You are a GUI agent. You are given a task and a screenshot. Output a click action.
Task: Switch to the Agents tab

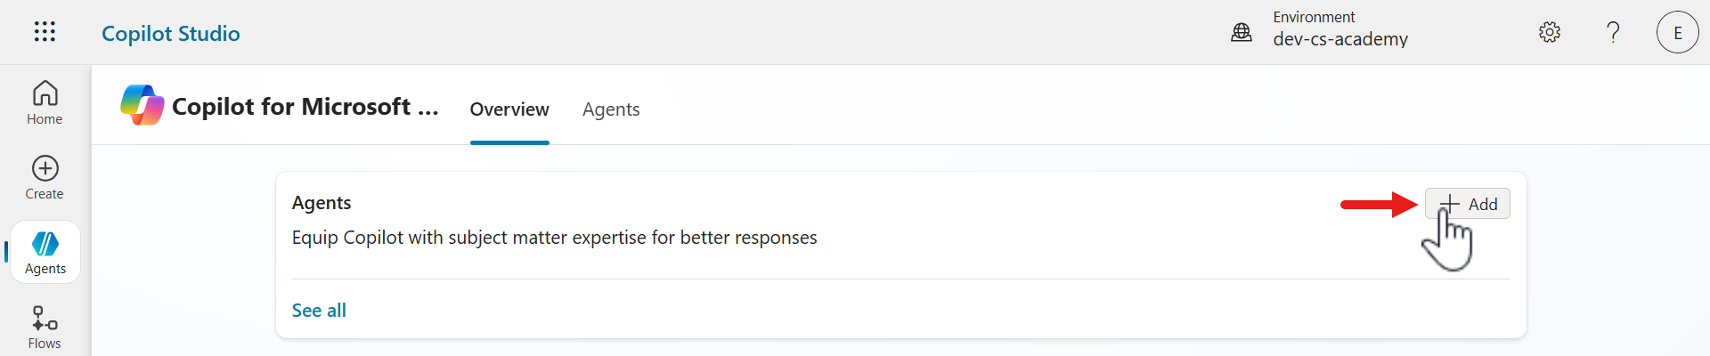pos(611,109)
